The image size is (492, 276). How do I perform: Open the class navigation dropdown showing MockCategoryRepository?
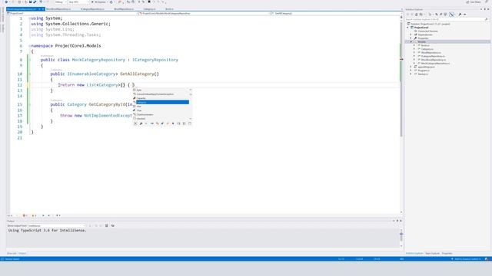tap(204, 14)
